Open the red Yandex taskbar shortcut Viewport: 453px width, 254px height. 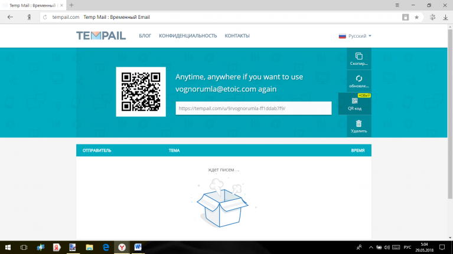57,248
